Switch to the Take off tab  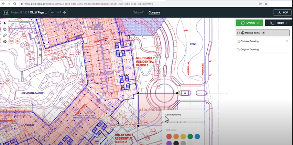[138, 12]
